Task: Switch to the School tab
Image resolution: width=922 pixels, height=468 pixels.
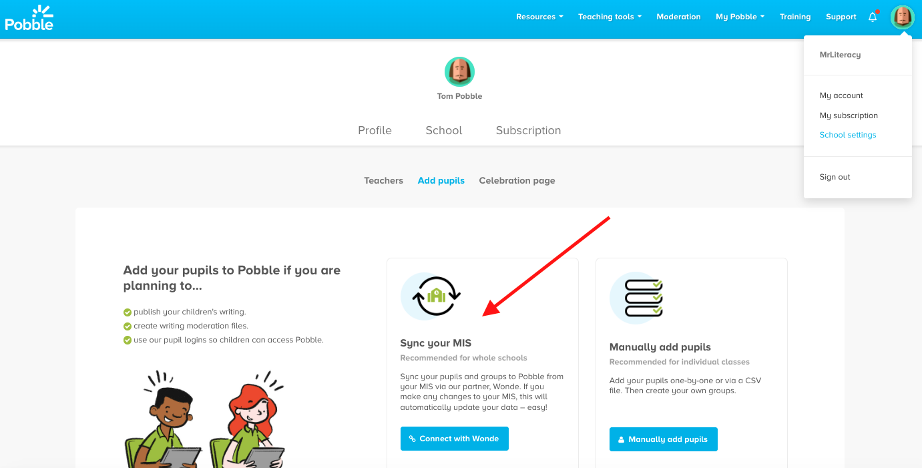Action: point(443,130)
